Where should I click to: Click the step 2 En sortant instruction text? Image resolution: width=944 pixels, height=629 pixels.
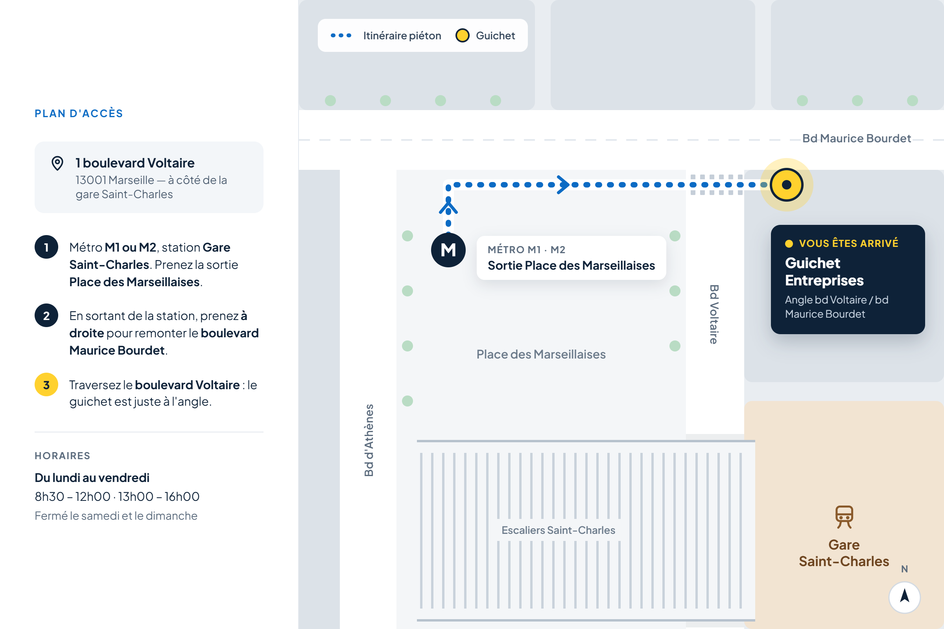(x=164, y=333)
